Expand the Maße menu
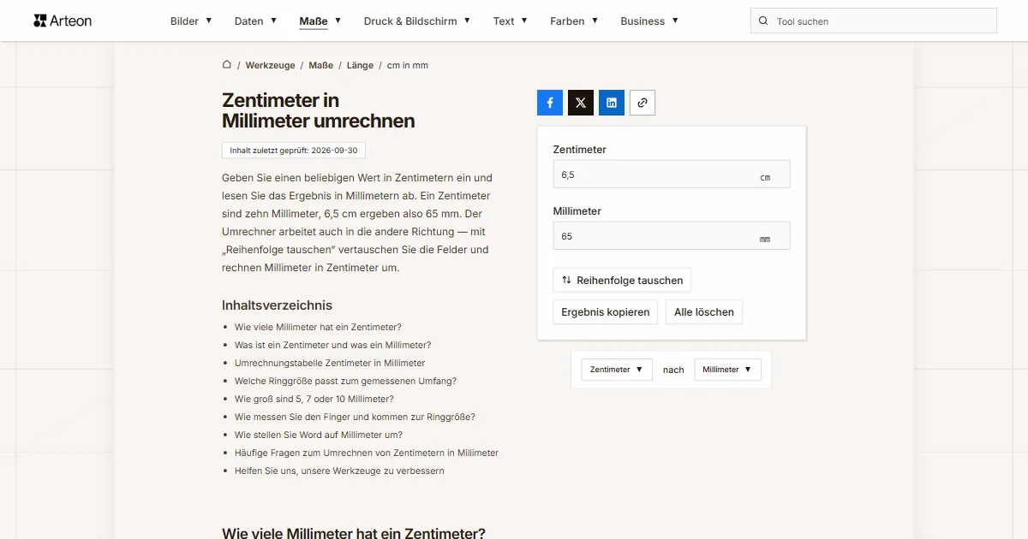Image resolution: width=1028 pixels, height=539 pixels. pos(320,21)
